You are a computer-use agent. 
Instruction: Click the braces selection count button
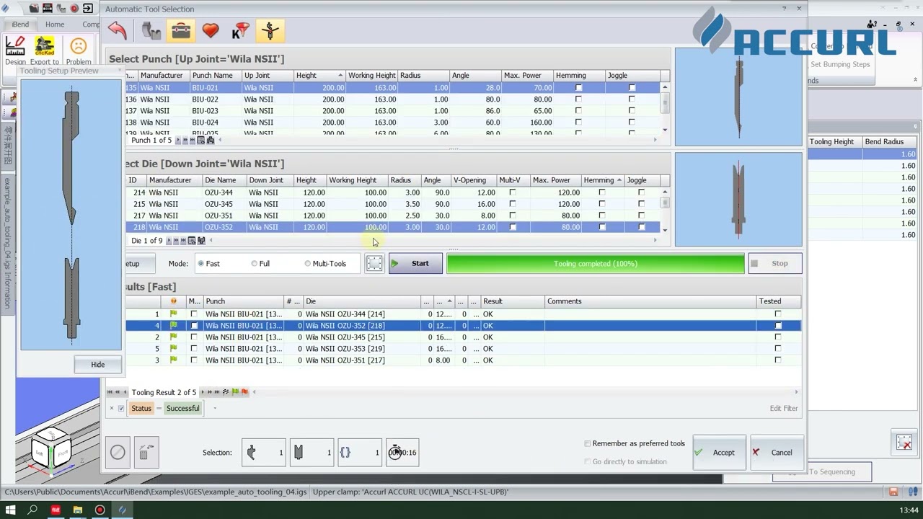[x=359, y=453]
